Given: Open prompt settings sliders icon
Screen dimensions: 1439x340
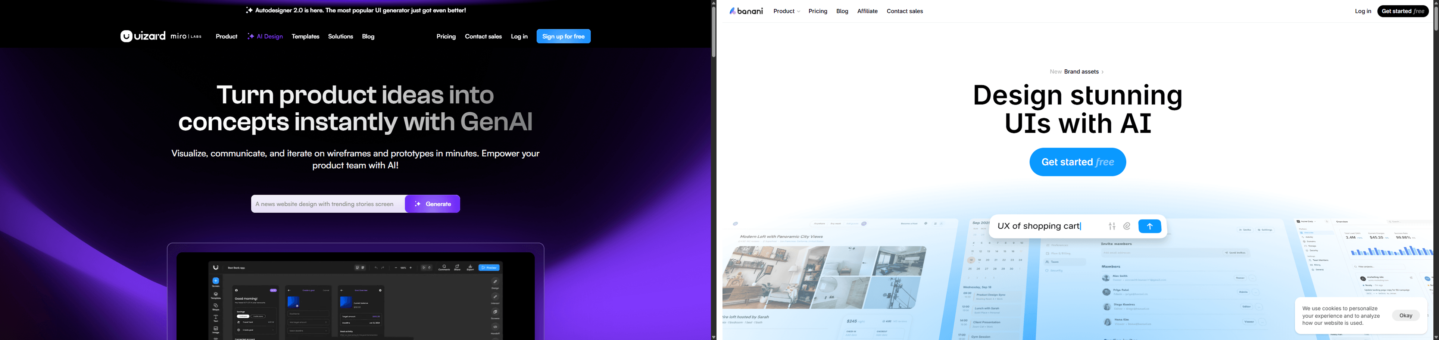Looking at the screenshot, I should [x=1112, y=226].
